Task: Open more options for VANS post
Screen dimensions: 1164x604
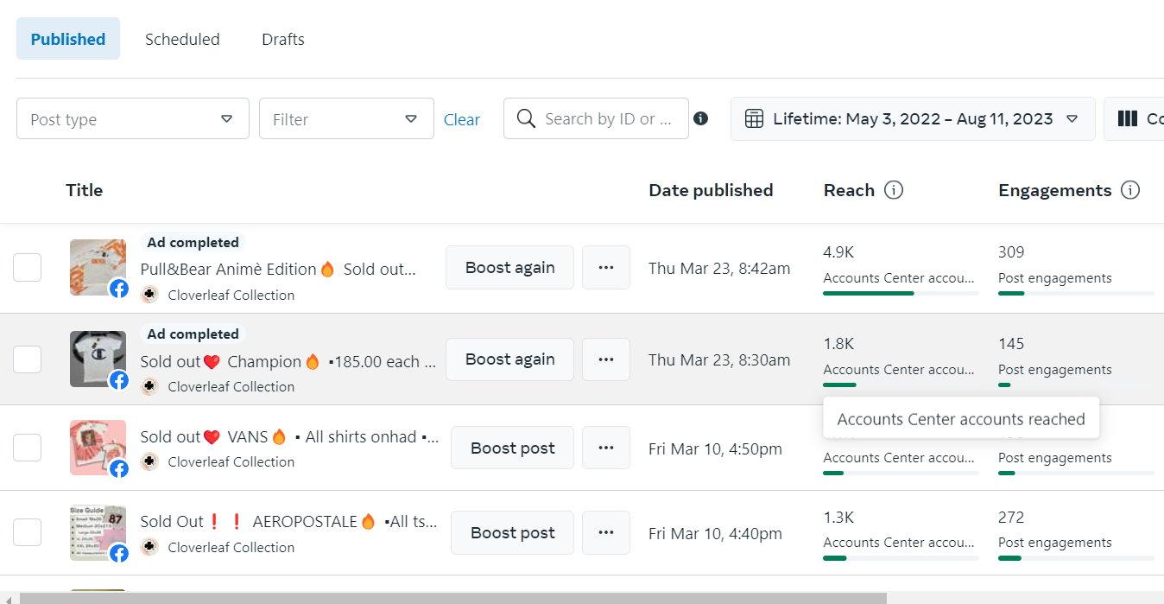Action: [606, 448]
